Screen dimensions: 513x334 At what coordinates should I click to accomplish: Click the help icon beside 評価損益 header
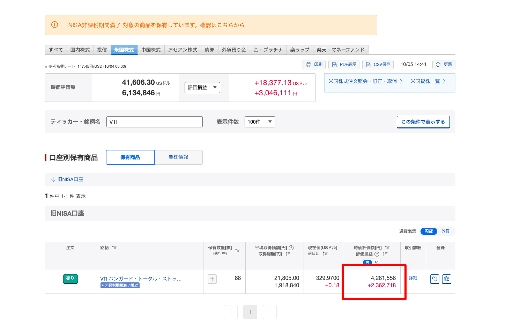click(377, 254)
